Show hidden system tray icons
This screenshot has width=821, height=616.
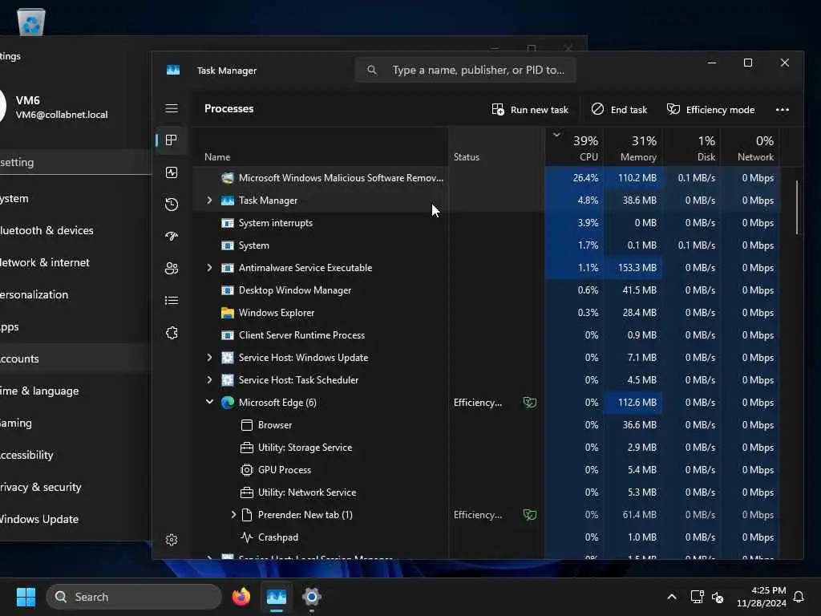pyautogui.click(x=672, y=597)
